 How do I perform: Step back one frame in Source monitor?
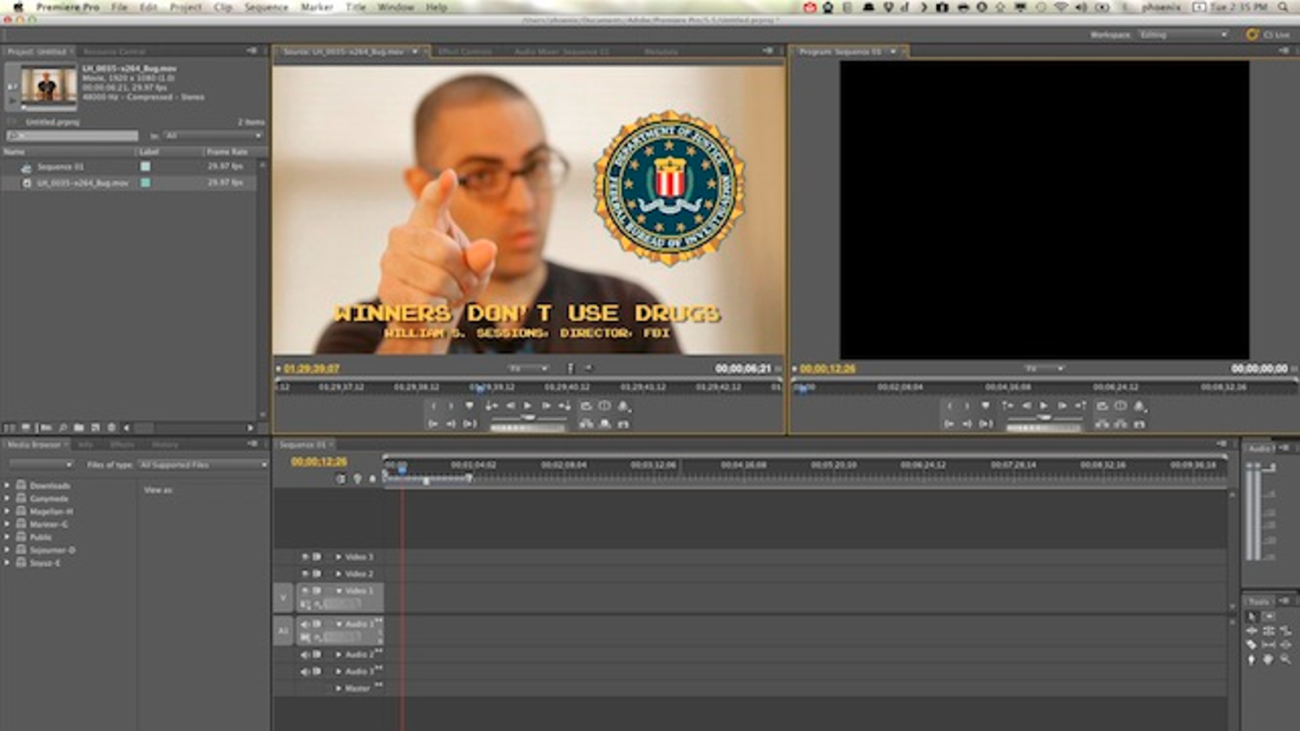(510, 406)
